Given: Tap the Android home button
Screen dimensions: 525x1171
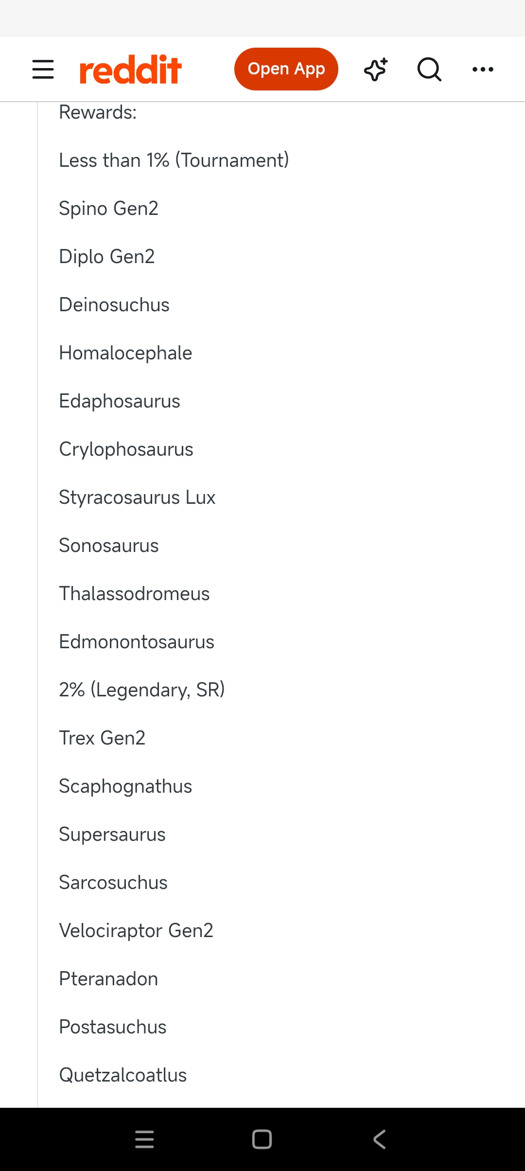Looking at the screenshot, I should click(x=262, y=1139).
